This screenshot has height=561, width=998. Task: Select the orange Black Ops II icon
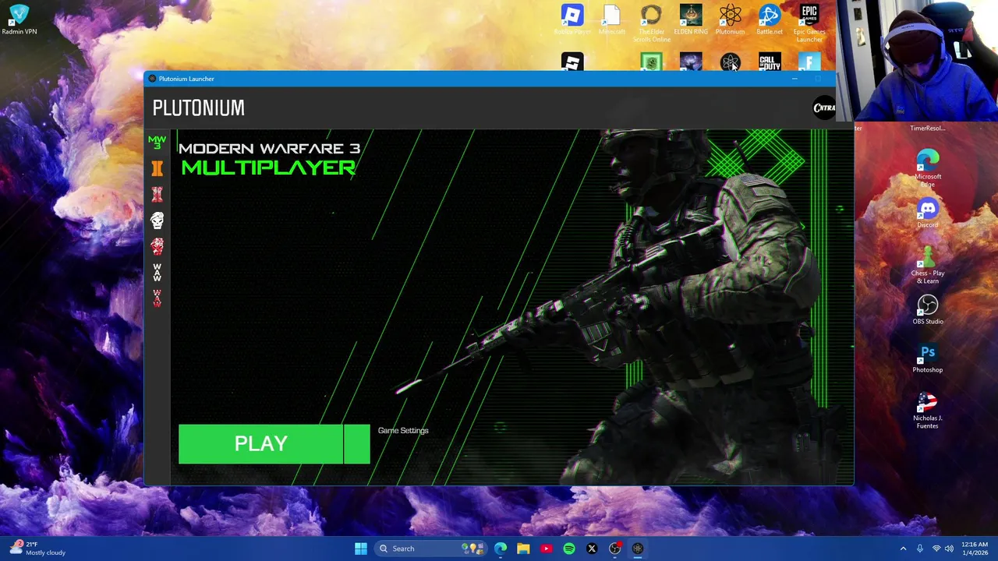[157, 168]
